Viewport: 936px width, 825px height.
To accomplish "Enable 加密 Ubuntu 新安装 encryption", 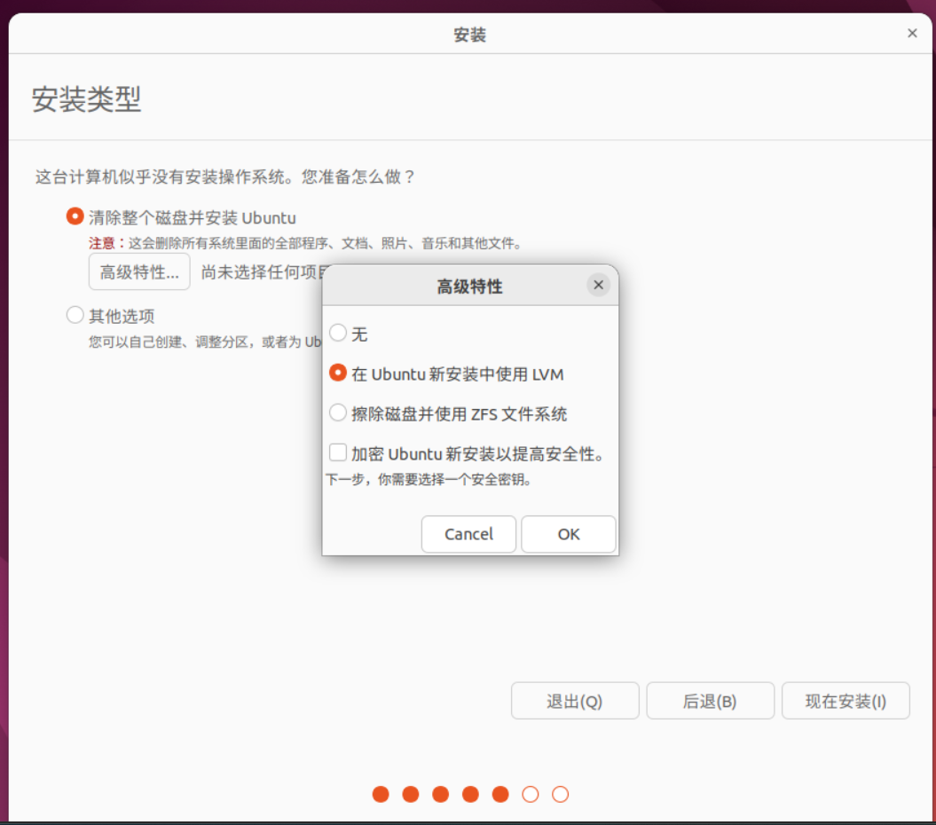I will (337, 452).
